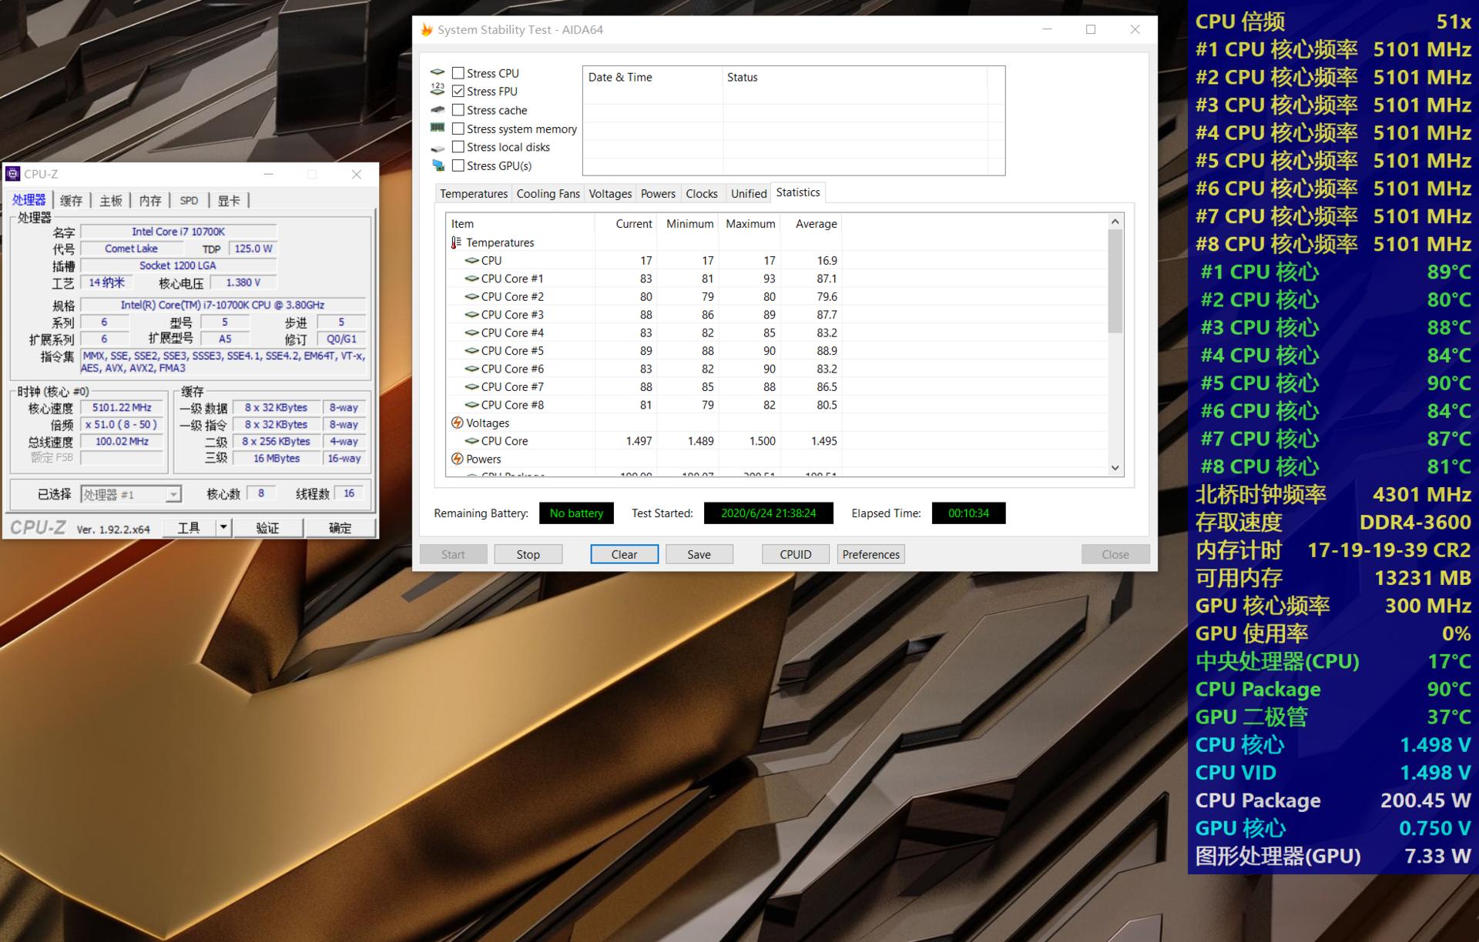Click the thermometer icon next to Temperatures

tap(456, 242)
